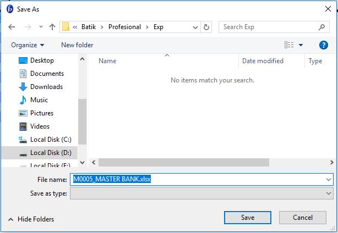Open the Organize dropdown menu
This screenshot has height=233, width=338.
click(x=28, y=45)
